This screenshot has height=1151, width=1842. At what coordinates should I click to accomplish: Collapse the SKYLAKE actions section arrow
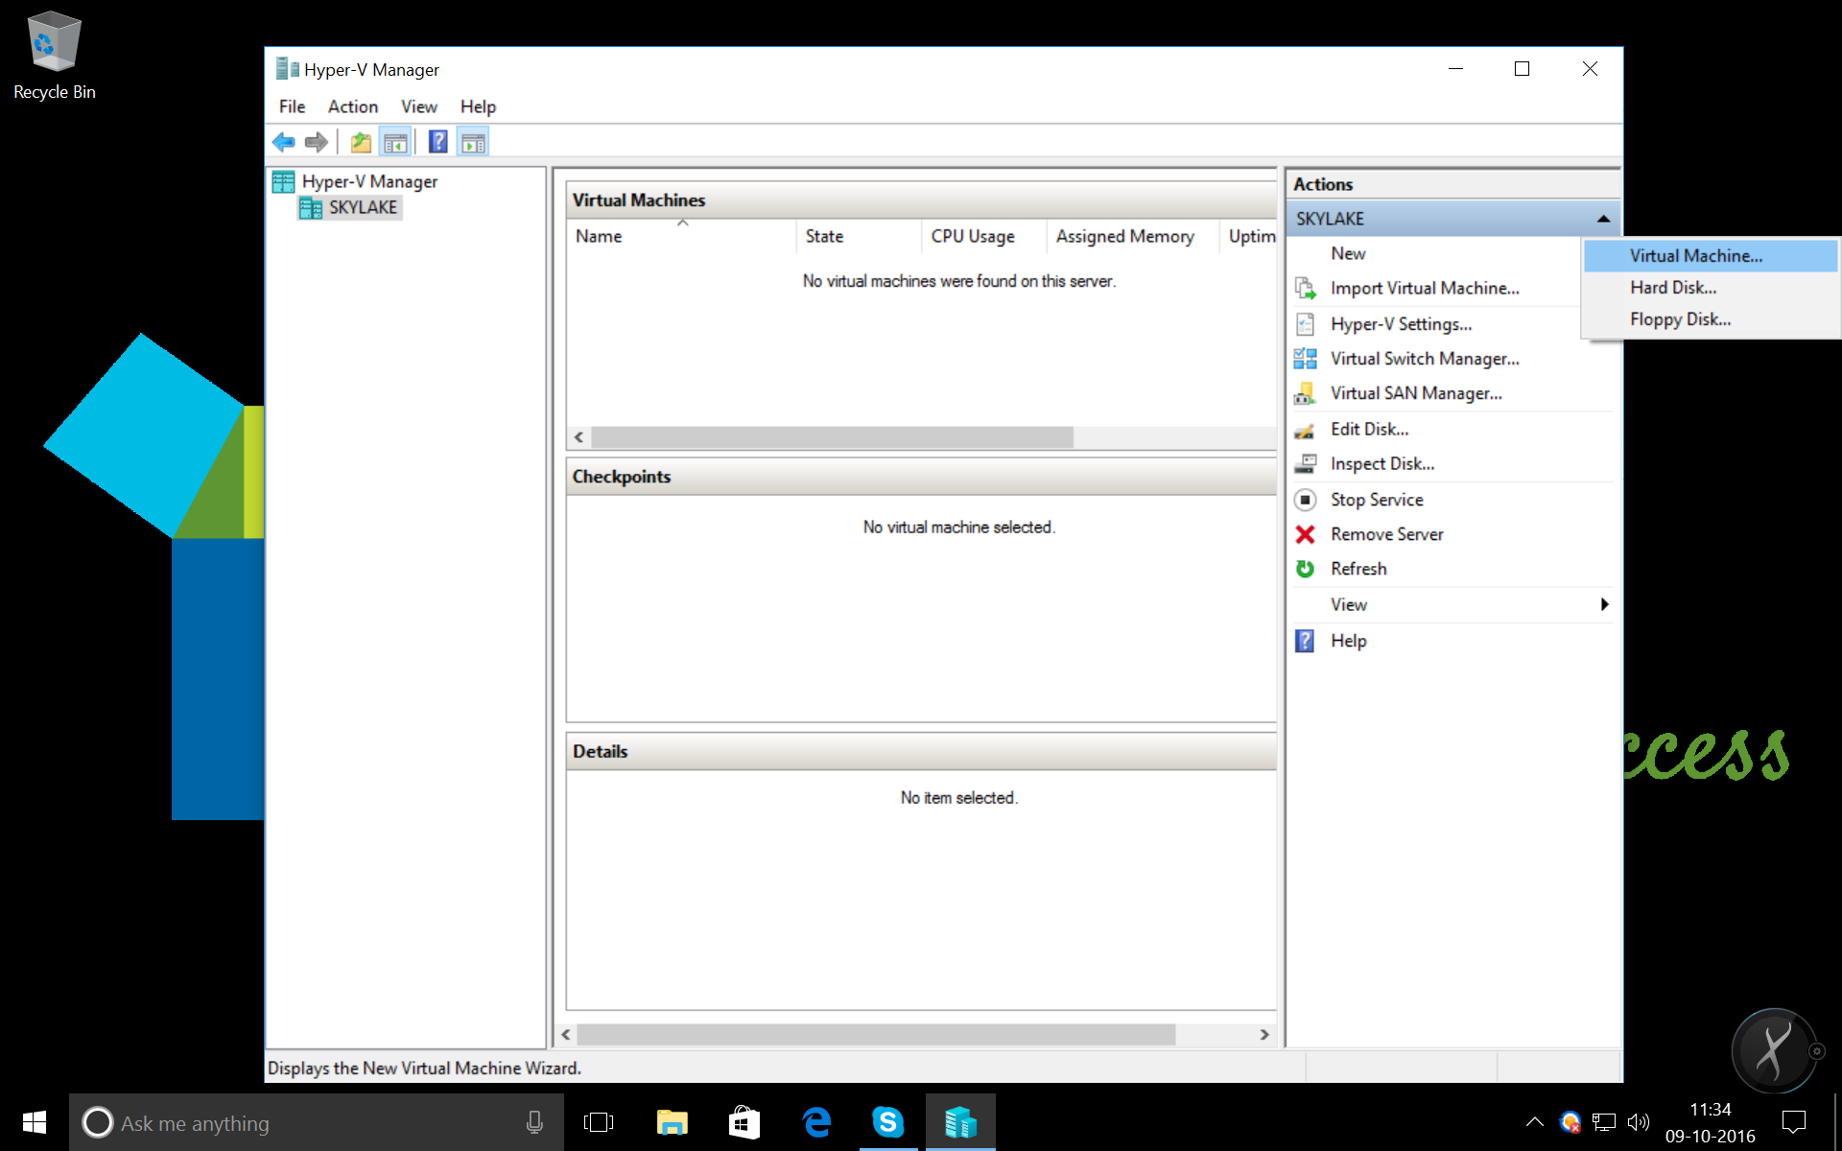1603,219
